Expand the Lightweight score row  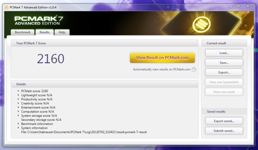18,95
